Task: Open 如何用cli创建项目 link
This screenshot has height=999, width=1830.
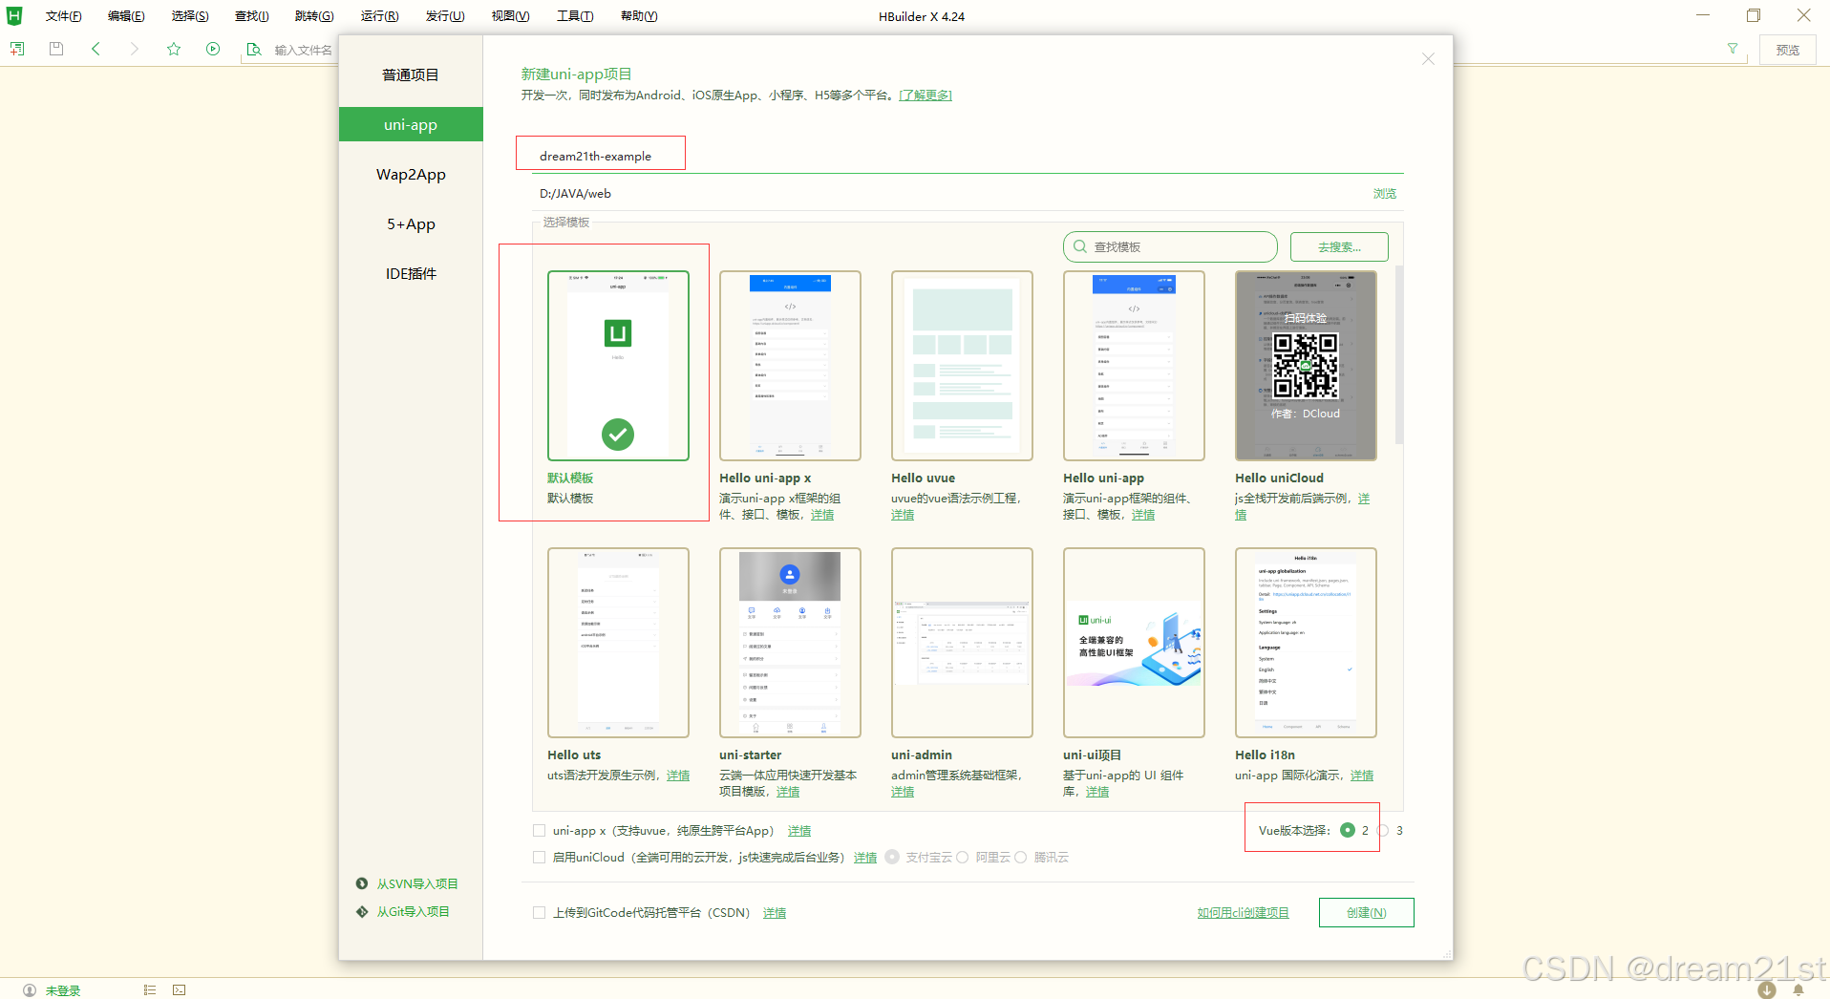Action: 1243,912
